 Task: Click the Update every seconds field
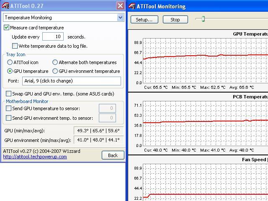pos(53,36)
